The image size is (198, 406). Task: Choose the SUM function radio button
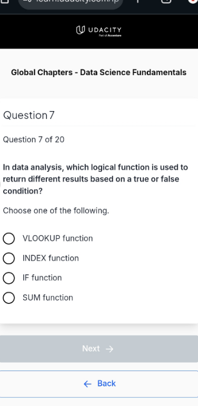[9, 298]
